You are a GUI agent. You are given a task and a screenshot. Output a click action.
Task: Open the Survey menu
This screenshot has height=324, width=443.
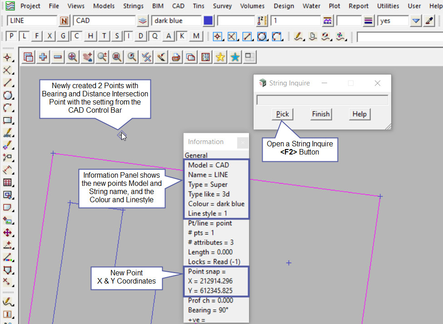[x=222, y=6]
